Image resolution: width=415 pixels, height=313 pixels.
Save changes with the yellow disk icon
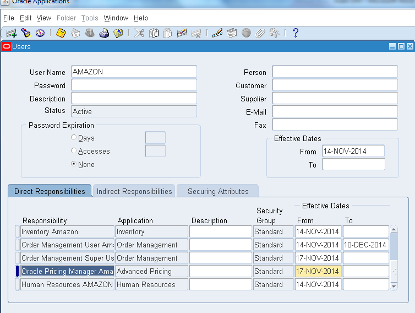tap(61, 33)
